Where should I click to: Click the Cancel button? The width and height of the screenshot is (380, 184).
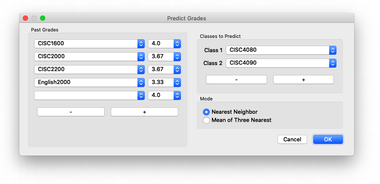[x=292, y=140]
